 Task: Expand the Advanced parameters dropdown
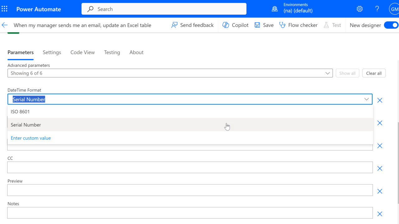coord(328,73)
